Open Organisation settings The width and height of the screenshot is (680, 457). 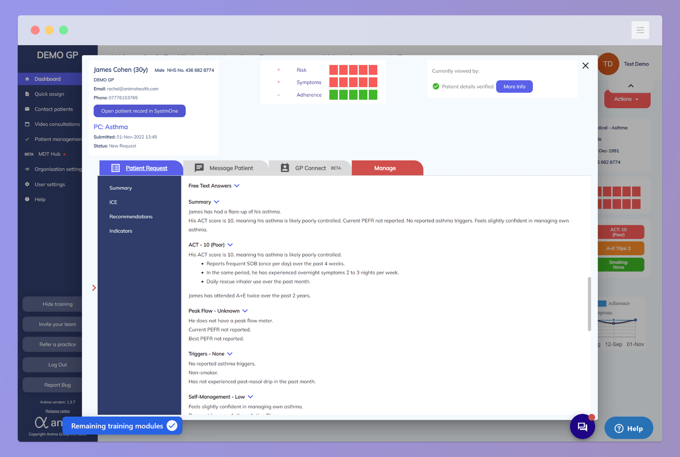[x=58, y=169]
